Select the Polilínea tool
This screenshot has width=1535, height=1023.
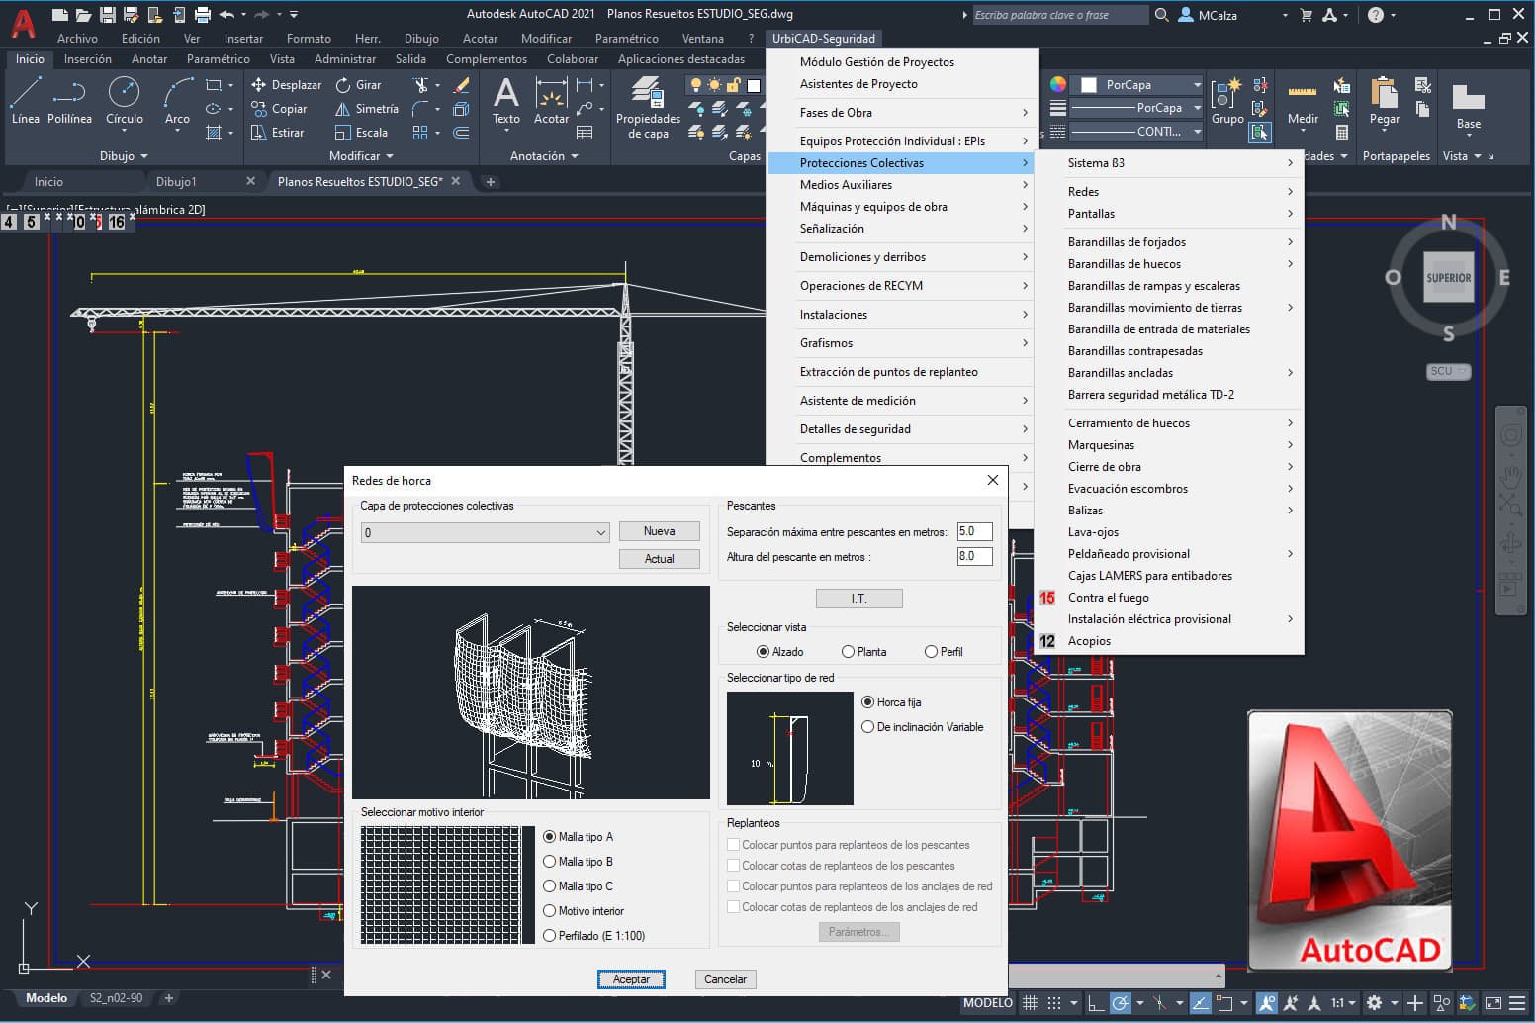[x=69, y=100]
